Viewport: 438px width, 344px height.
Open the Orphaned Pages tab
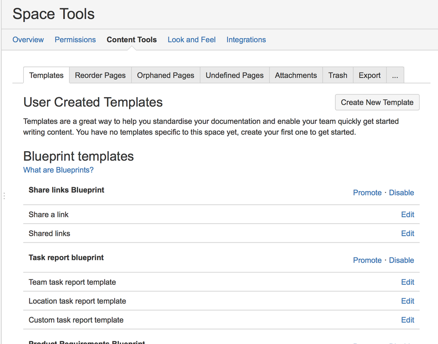[165, 75]
